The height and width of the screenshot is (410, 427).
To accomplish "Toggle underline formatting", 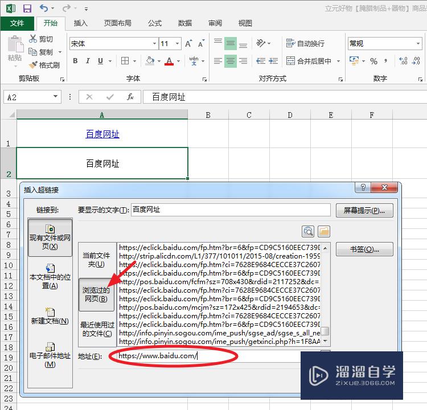I will point(100,61).
